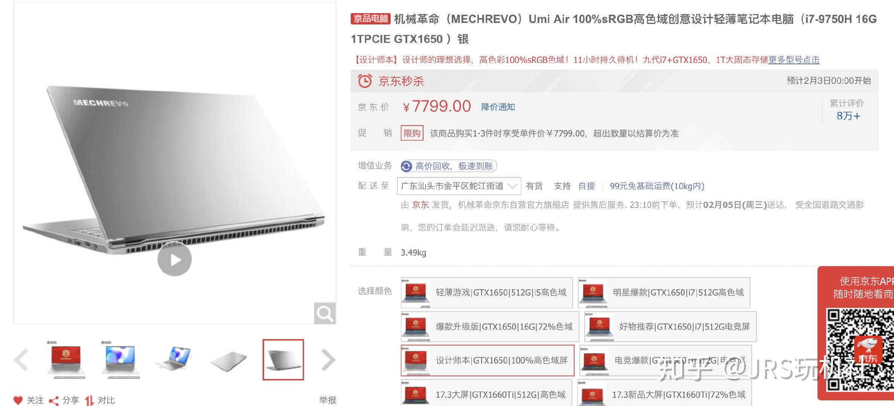The width and height of the screenshot is (894, 406).
Task: Click the 高价回收 recycle service icon
Action: (406, 166)
